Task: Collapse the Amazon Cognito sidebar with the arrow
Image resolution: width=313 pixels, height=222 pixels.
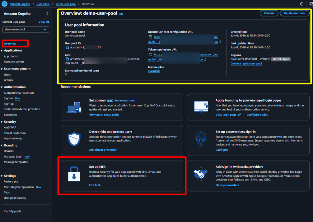Action: pos(47,14)
